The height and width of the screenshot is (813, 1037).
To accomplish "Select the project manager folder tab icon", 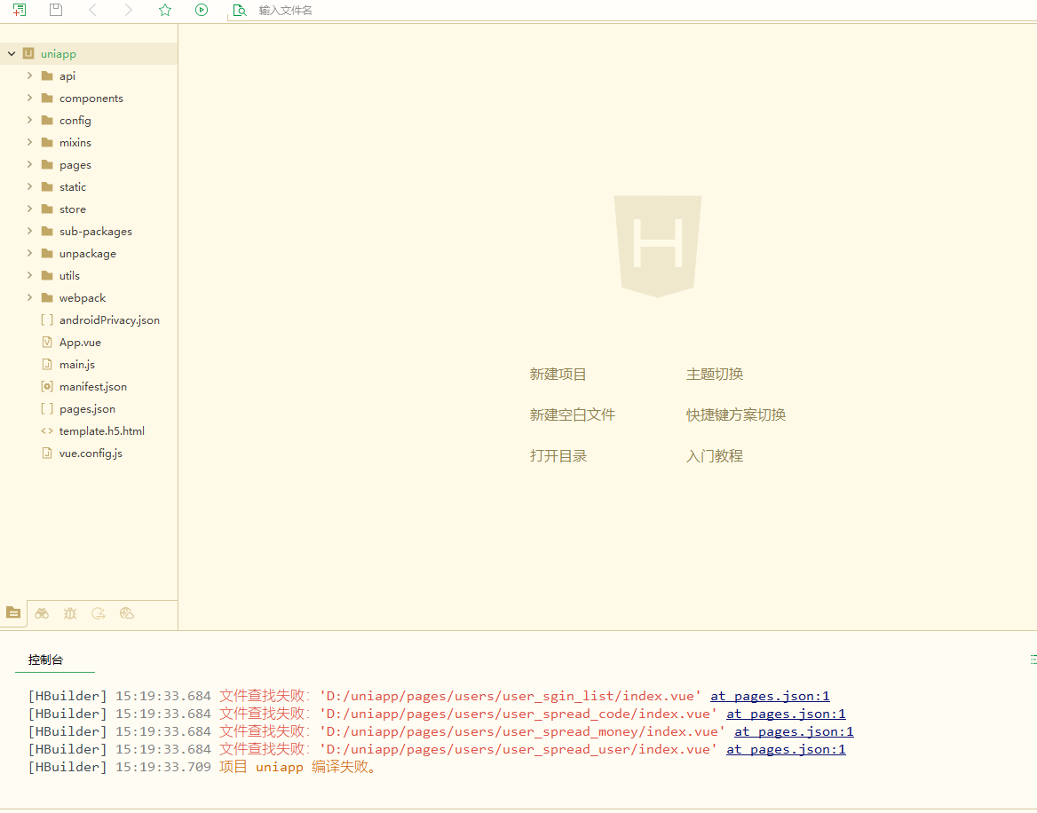I will coord(13,612).
